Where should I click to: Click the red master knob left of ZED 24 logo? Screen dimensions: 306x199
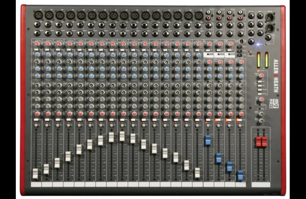(x=262, y=100)
